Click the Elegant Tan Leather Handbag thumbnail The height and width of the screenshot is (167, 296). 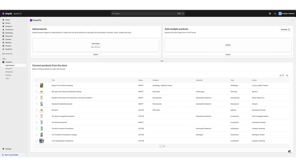(x=41, y=85)
